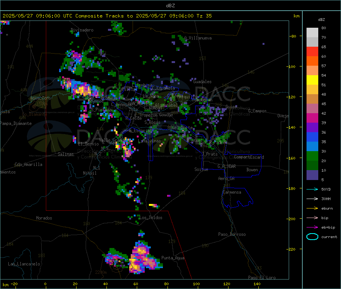Click the cyan 'current' ellipse symbol
341x289 pixels.
(x=312, y=237)
